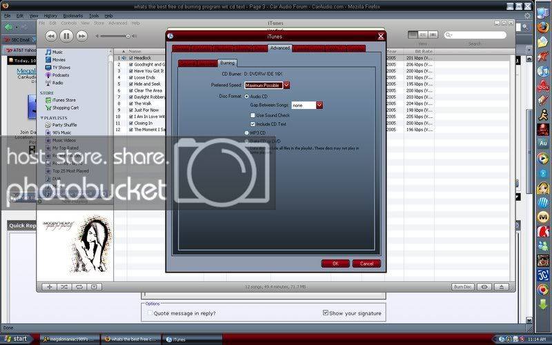Select the MP3 CD radio button
The width and height of the screenshot is (552, 345).
click(x=247, y=133)
